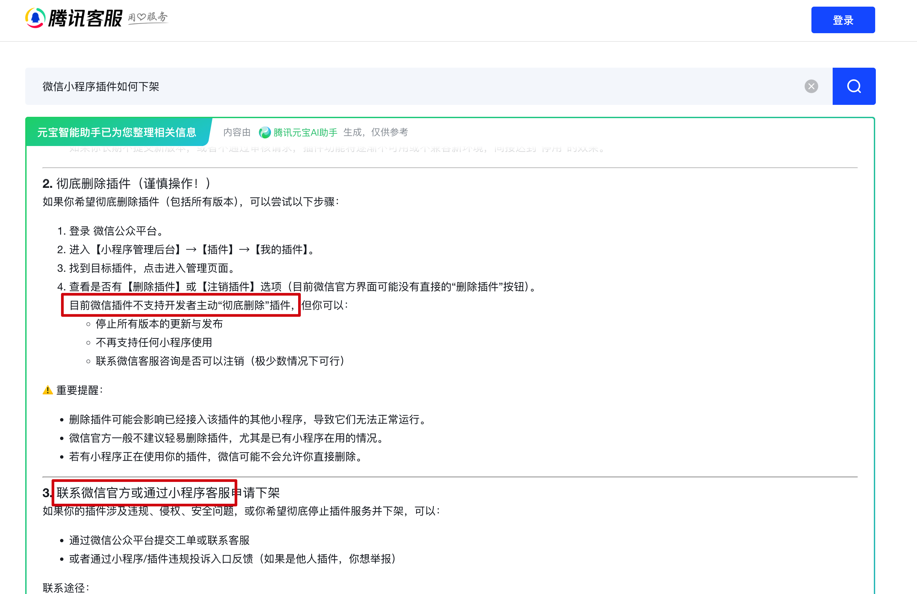The width and height of the screenshot is (917, 594).
Task: Click the Yuanbao AI assistant round icon
Action: (x=265, y=132)
